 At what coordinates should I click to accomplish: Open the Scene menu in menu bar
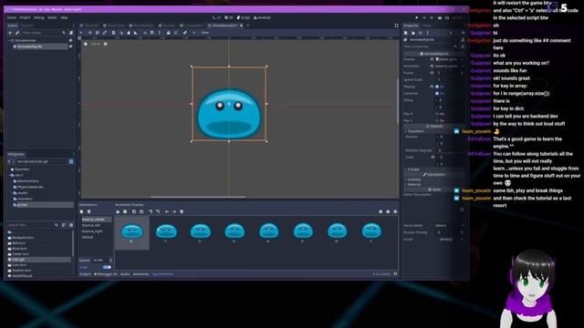coord(12,17)
